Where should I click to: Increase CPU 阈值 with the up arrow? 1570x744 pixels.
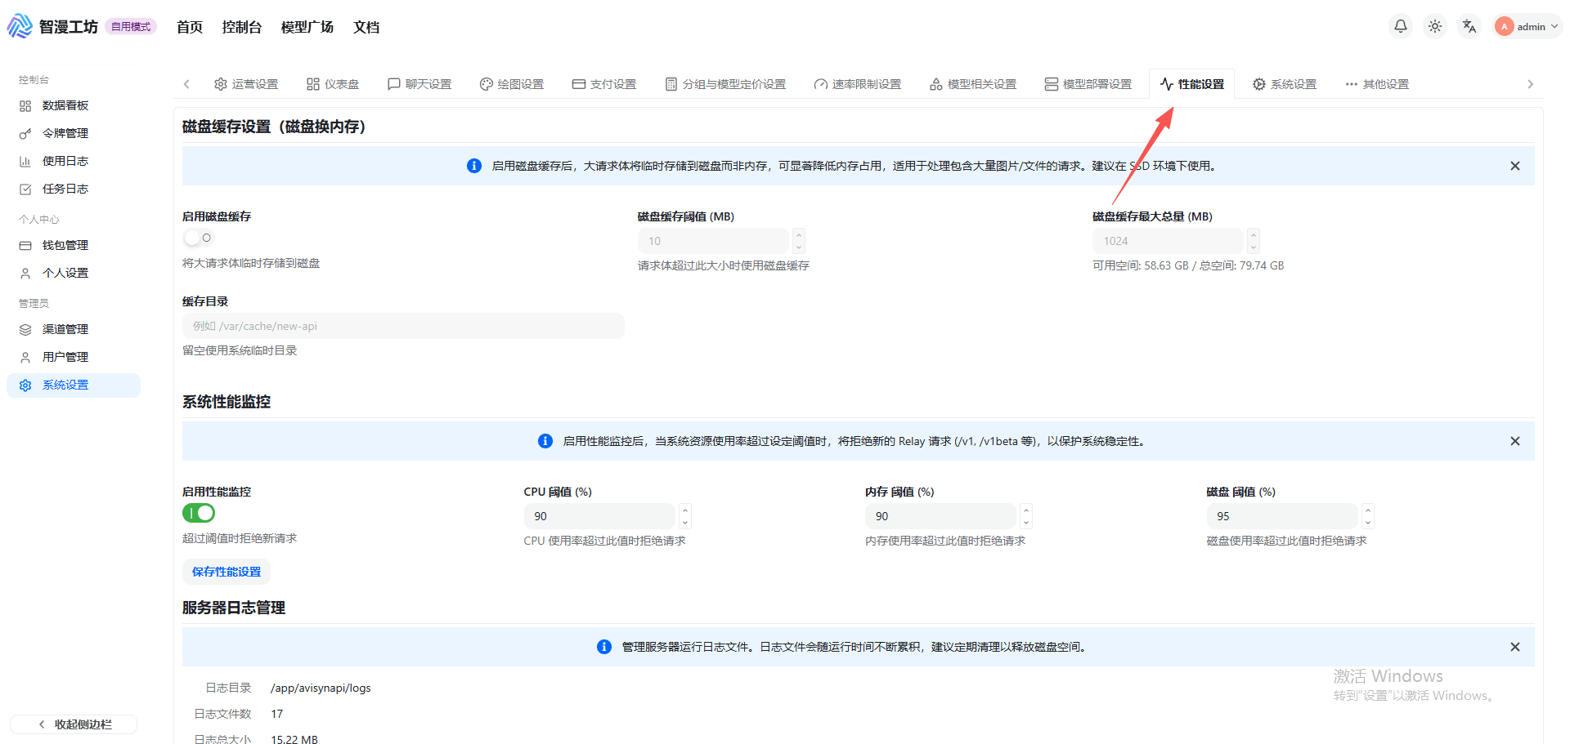click(x=685, y=510)
